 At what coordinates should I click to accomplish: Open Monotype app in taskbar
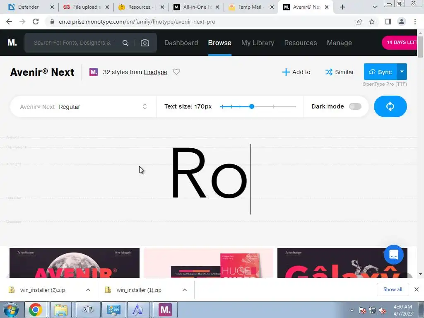(x=165, y=310)
